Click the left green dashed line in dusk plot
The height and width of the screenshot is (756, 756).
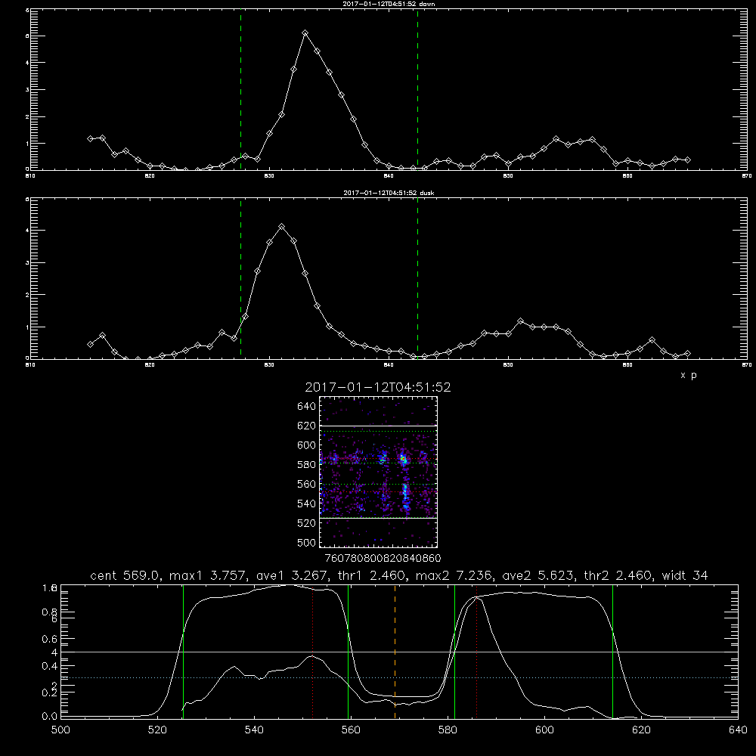click(x=240, y=278)
